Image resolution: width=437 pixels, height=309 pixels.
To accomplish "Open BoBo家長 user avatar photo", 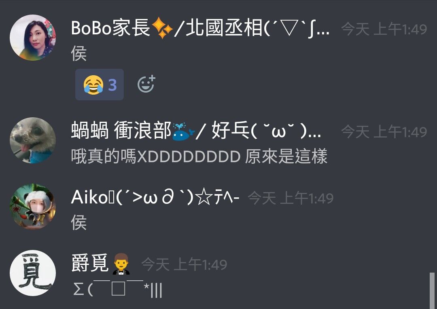I will click(x=33, y=38).
